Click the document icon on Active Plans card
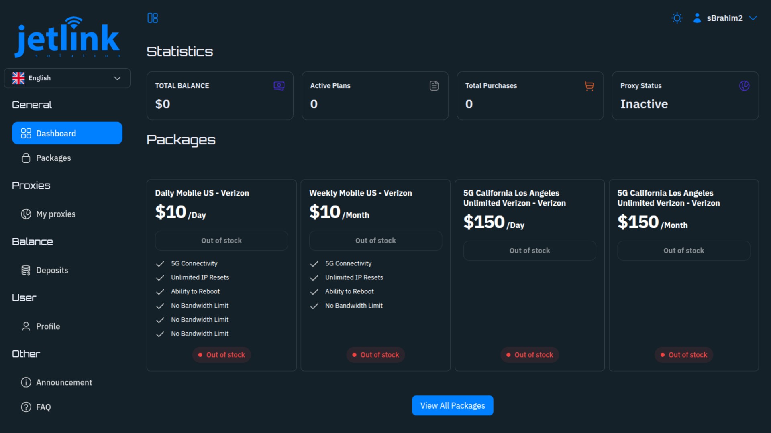Viewport: 771px width, 433px height. tap(434, 85)
